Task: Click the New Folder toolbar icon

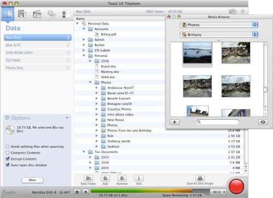Action: coord(88,178)
